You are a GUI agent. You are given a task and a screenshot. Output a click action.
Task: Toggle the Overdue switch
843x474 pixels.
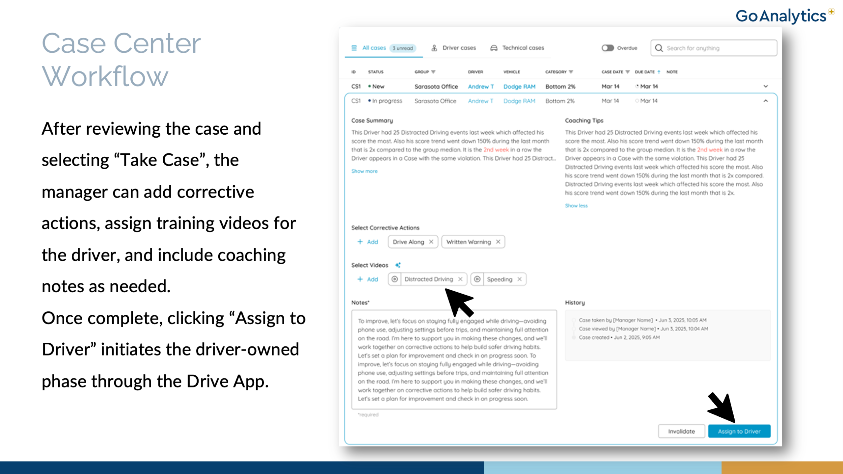point(608,48)
